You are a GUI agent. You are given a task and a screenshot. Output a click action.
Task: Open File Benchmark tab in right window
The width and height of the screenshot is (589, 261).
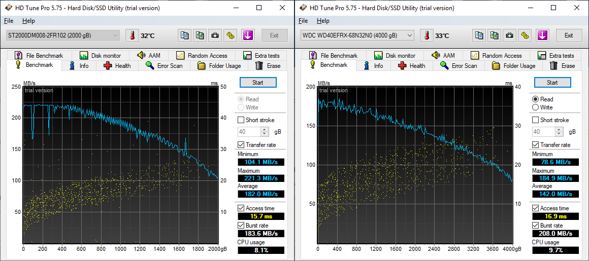pyautogui.click(x=333, y=56)
